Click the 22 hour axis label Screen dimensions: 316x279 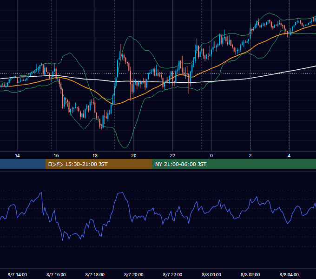click(172, 156)
